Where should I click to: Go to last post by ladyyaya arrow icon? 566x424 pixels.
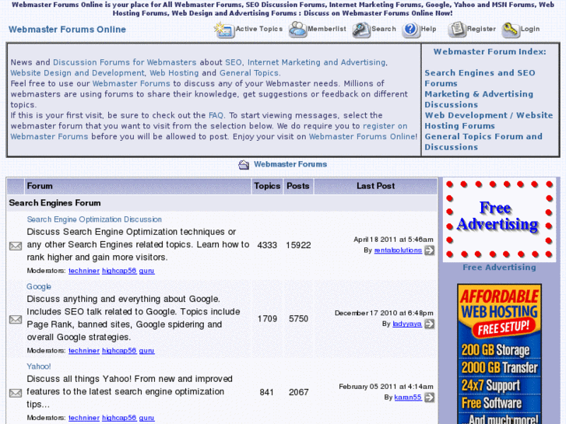pos(429,324)
